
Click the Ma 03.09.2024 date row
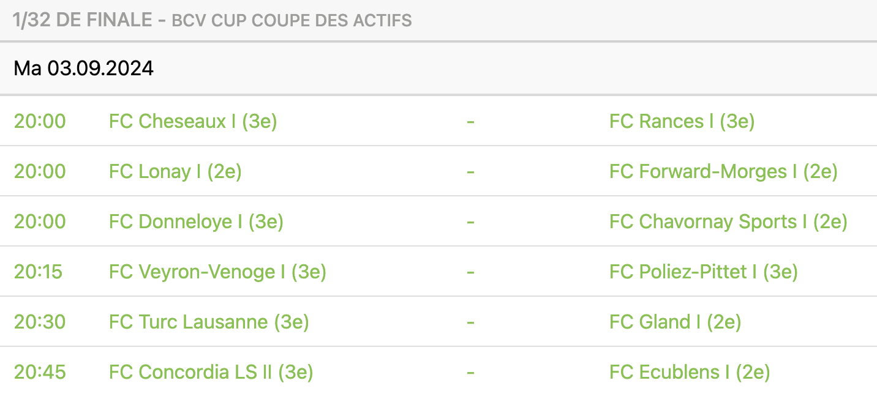pos(438,68)
